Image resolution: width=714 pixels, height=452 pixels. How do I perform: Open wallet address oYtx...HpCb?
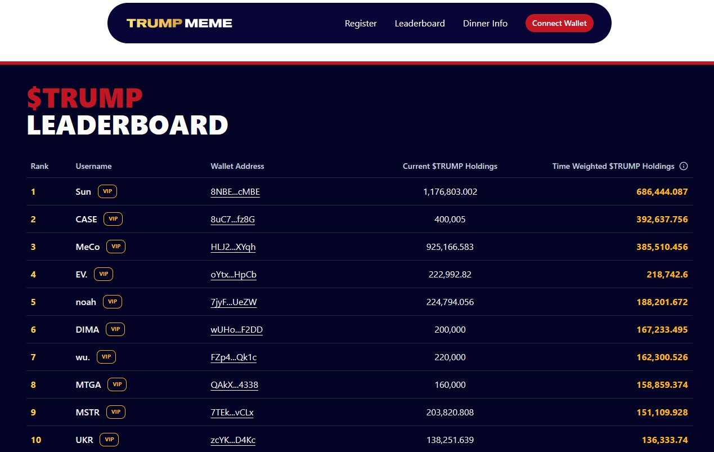point(233,274)
